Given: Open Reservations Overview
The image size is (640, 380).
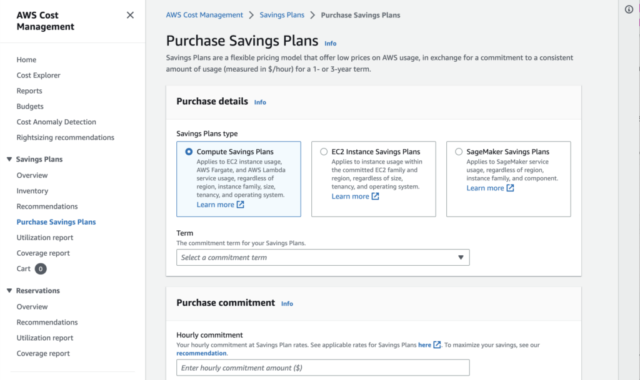Looking at the screenshot, I should (x=32, y=307).
